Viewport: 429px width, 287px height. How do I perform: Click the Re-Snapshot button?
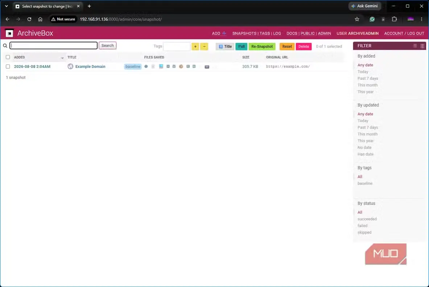pyautogui.click(x=262, y=46)
